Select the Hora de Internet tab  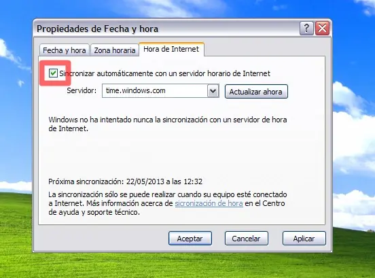pyautogui.click(x=171, y=50)
